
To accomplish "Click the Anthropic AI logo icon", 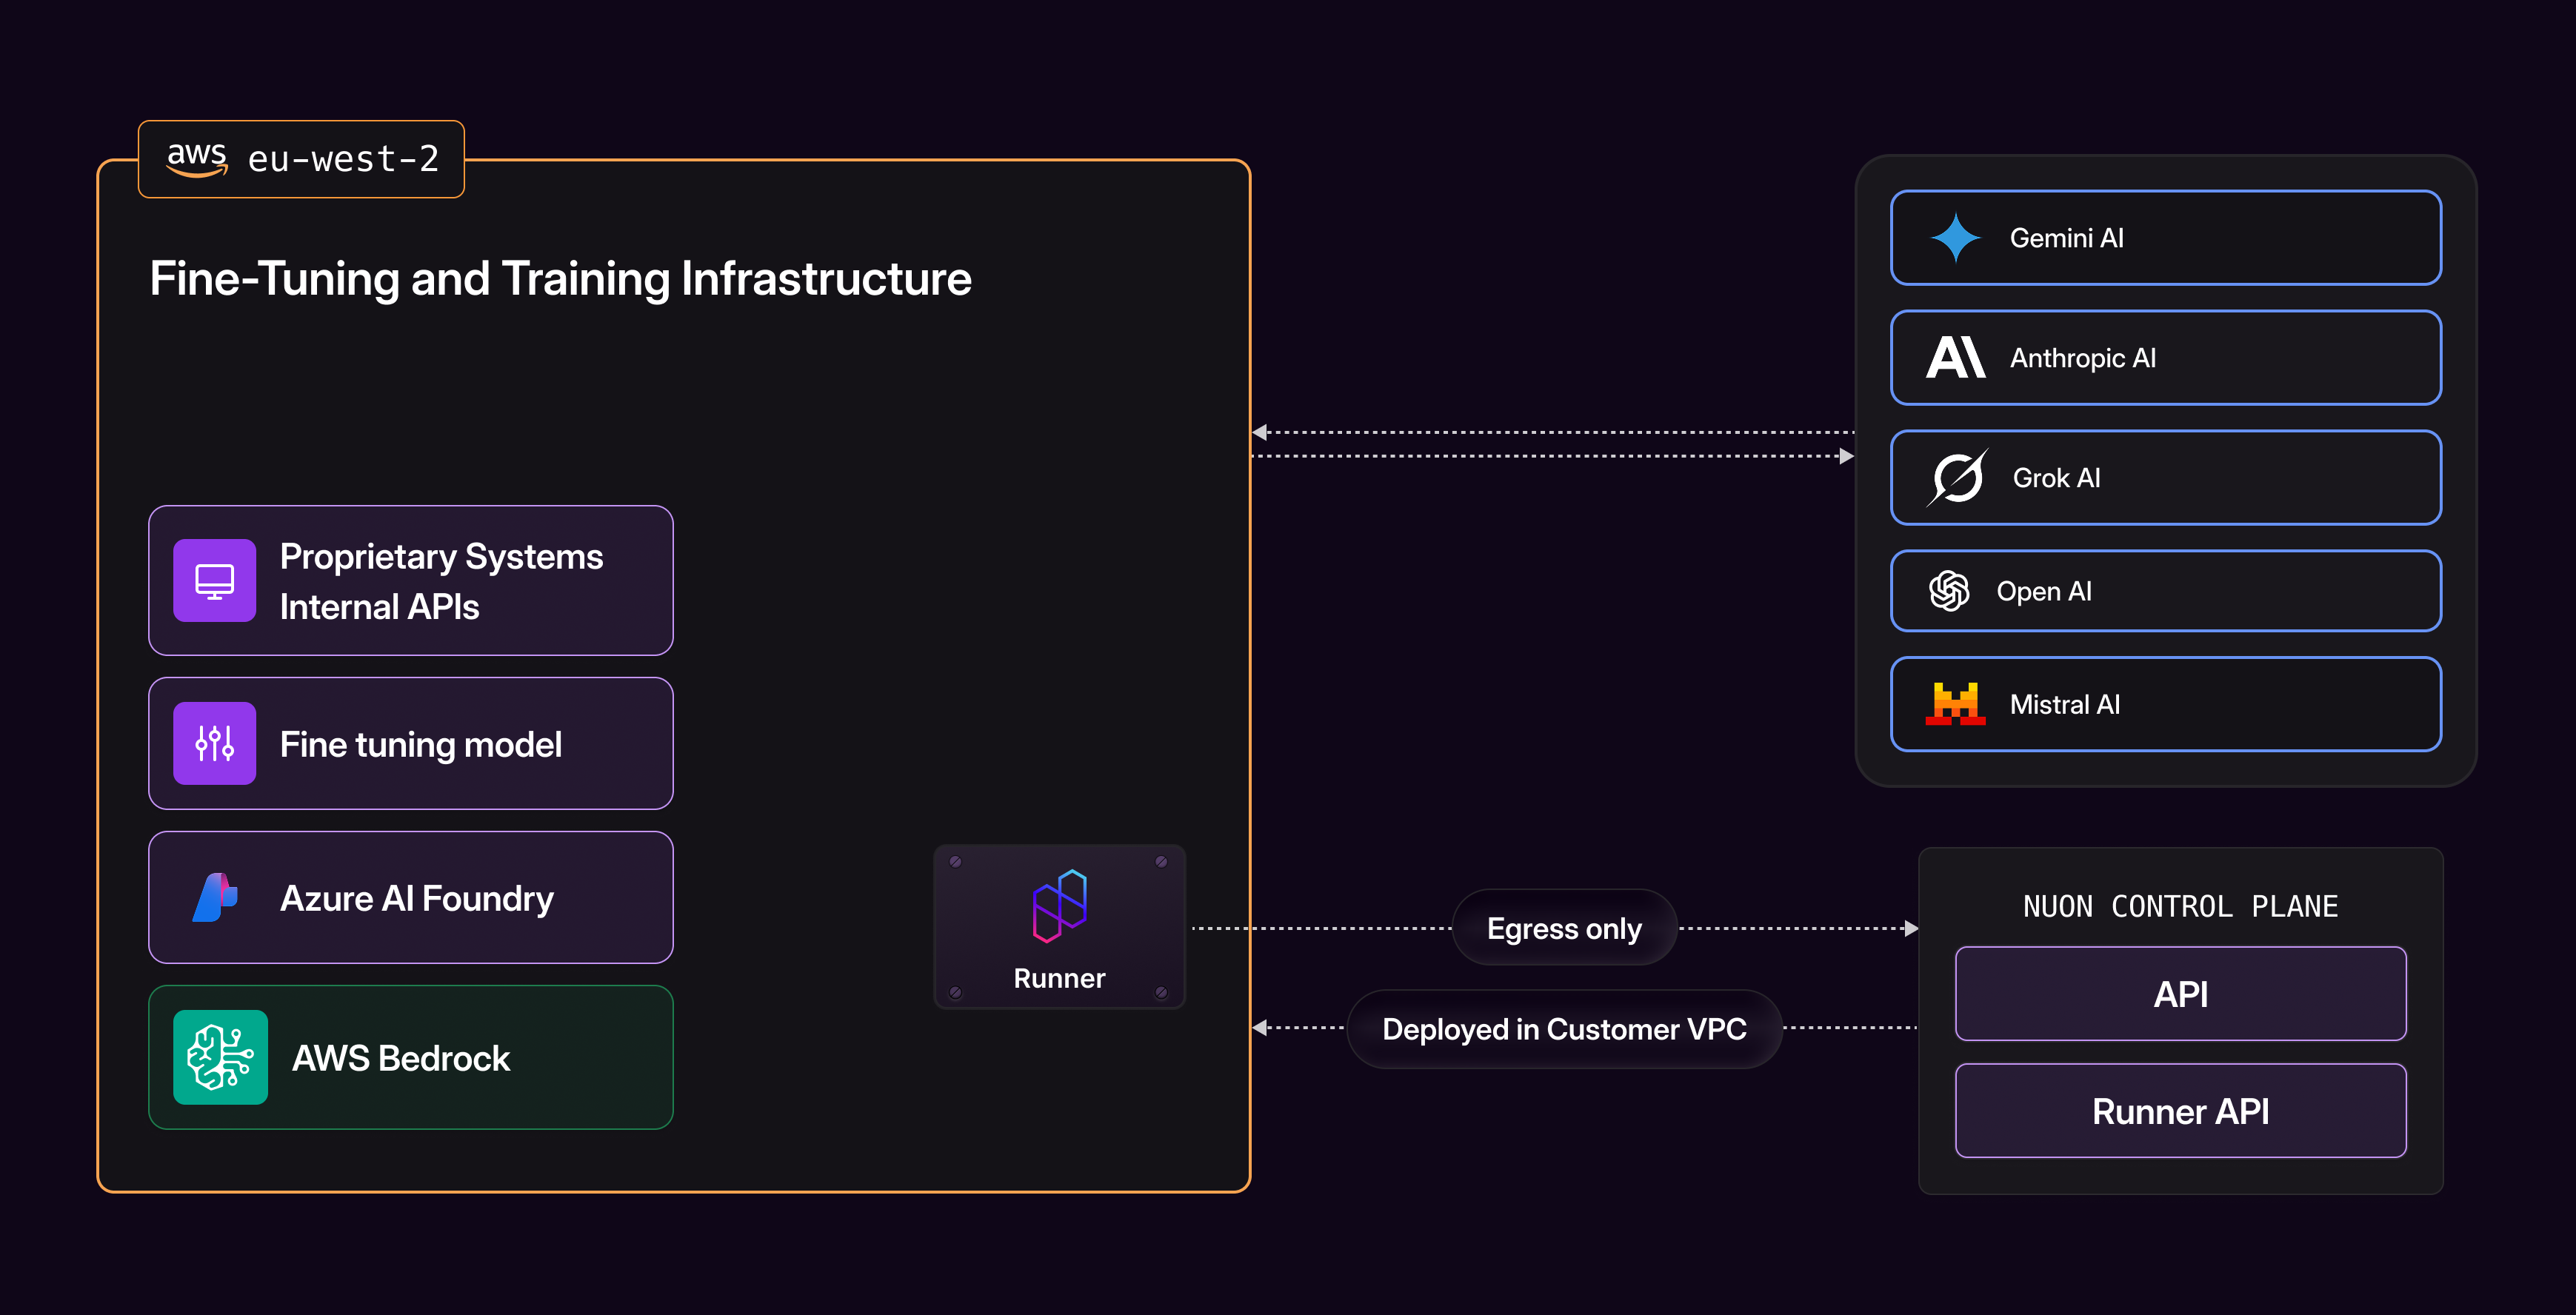I will click(x=1955, y=358).
